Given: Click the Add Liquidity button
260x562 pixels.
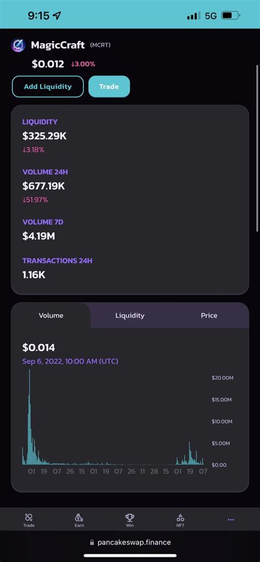Looking at the screenshot, I should click(x=48, y=86).
